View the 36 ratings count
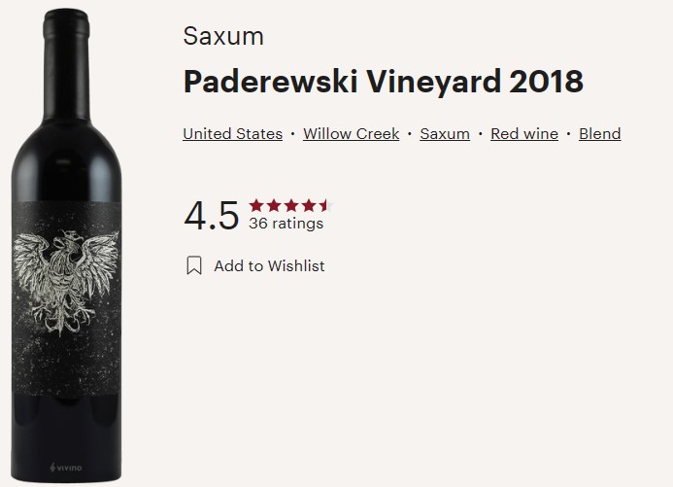 point(286,224)
